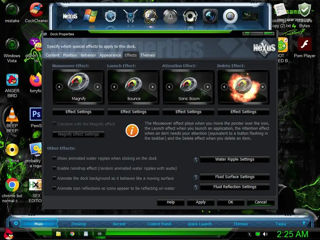The width and height of the screenshot is (320, 240).
Task: Click the Angry Birds start button
Action: tap(8, 234)
